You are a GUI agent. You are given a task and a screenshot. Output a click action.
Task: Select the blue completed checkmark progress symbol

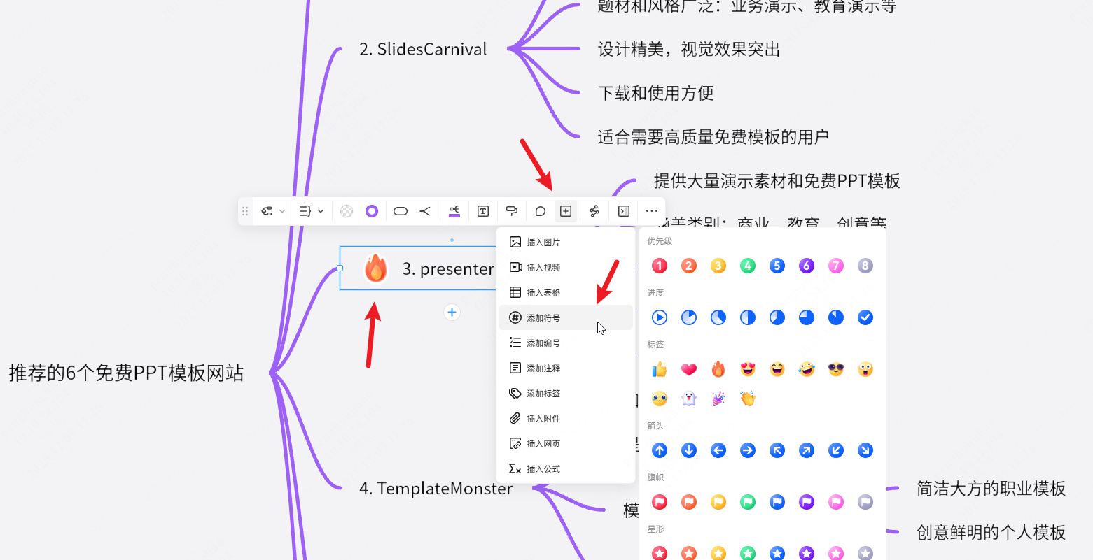tap(865, 317)
